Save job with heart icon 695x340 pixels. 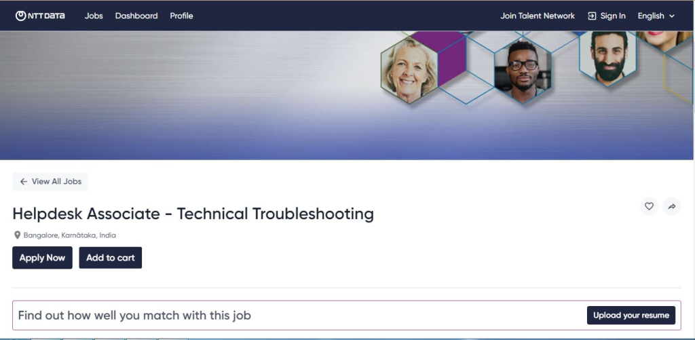tap(649, 206)
